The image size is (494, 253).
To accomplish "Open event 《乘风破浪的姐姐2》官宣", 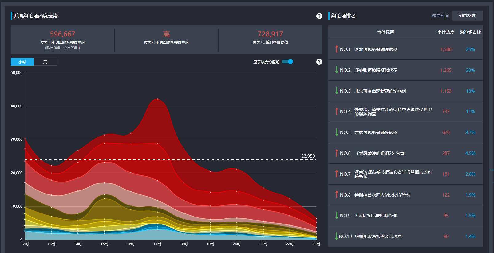I will tap(380, 153).
